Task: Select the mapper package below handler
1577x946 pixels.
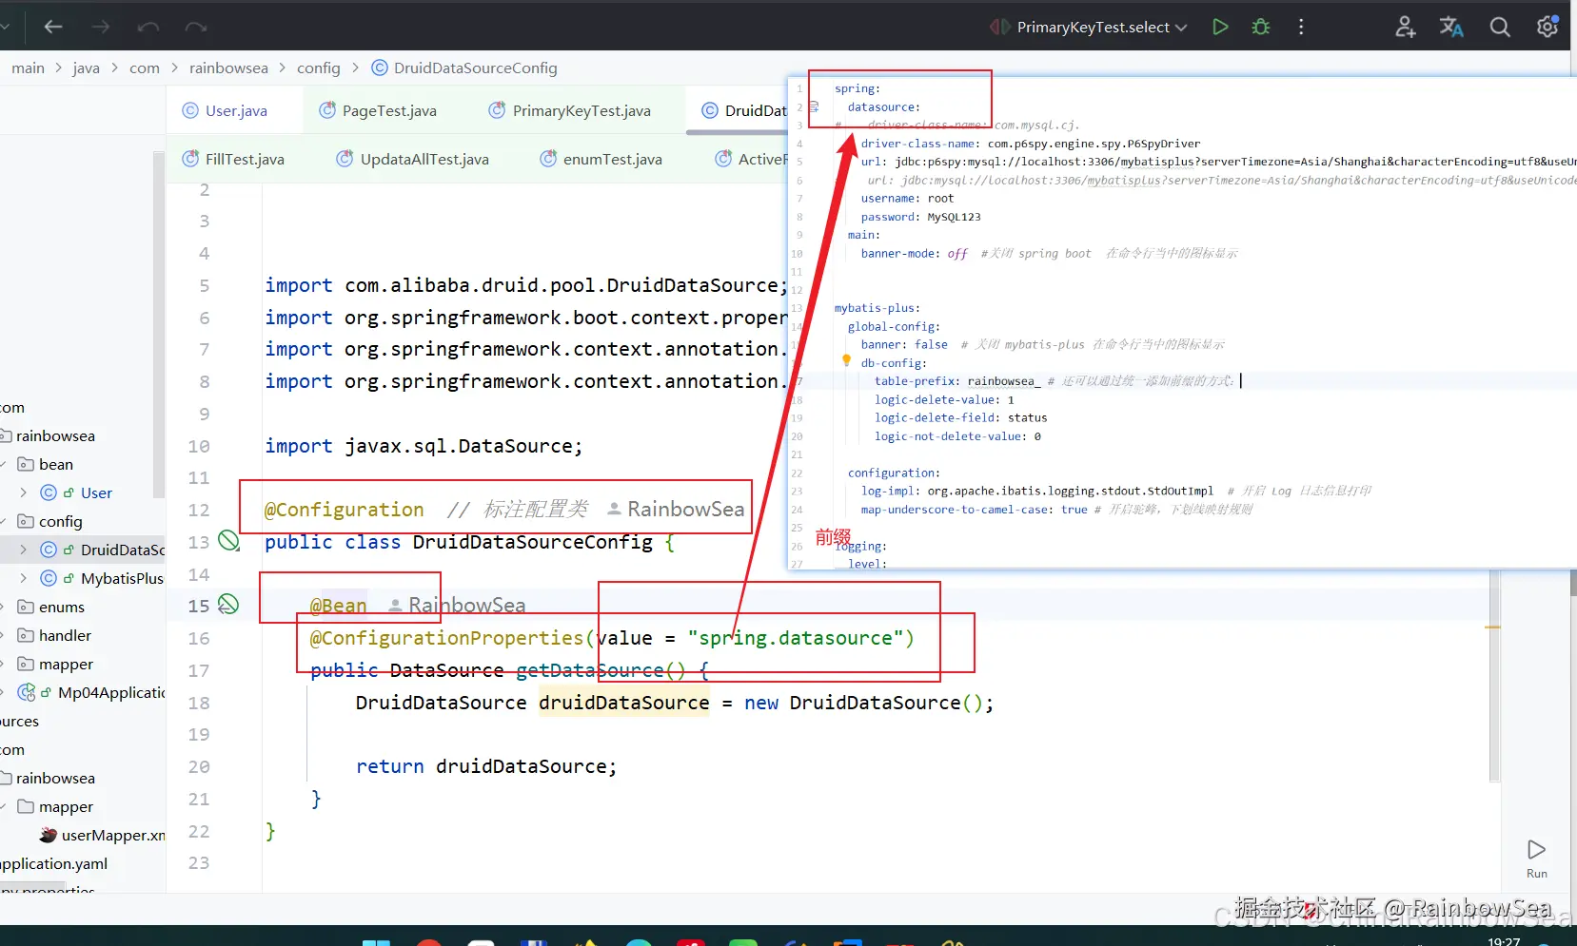Action: (x=67, y=664)
